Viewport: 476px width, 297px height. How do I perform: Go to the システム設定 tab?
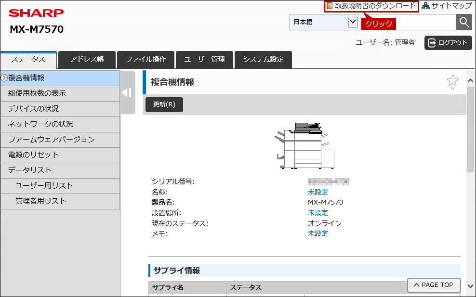[263, 60]
